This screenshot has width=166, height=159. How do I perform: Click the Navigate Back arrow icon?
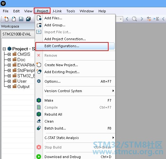tap(127, 19)
